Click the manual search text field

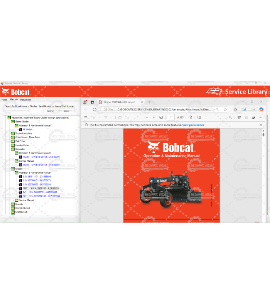tap(24, 111)
